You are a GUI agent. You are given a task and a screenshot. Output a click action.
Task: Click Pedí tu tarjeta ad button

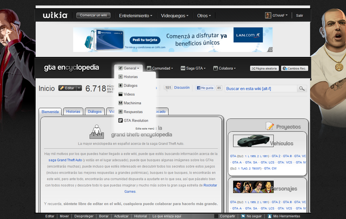click(x=145, y=40)
